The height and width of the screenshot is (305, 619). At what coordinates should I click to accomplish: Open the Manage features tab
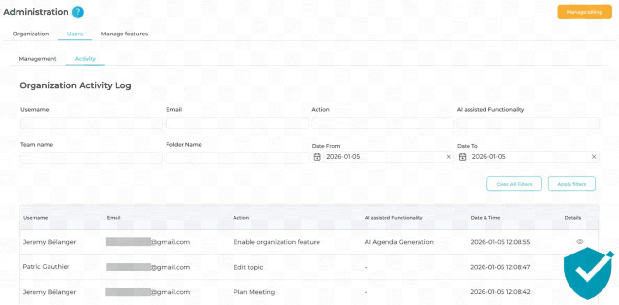(x=124, y=34)
